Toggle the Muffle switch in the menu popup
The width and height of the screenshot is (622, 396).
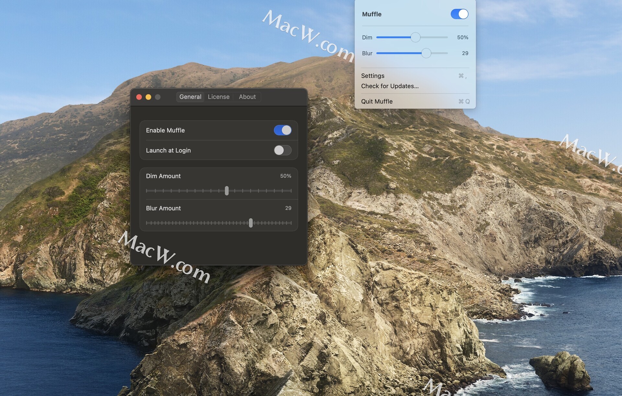coord(459,14)
